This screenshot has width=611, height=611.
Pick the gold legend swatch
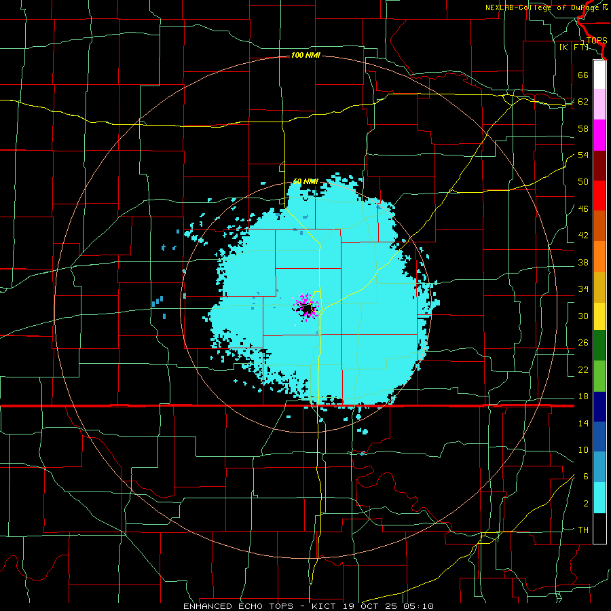pyautogui.click(x=599, y=287)
